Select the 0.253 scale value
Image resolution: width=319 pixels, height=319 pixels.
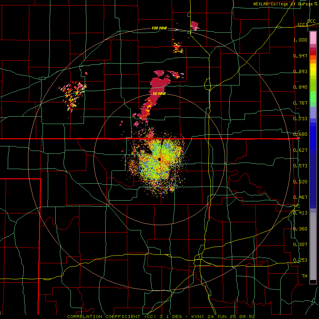point(300,260)
